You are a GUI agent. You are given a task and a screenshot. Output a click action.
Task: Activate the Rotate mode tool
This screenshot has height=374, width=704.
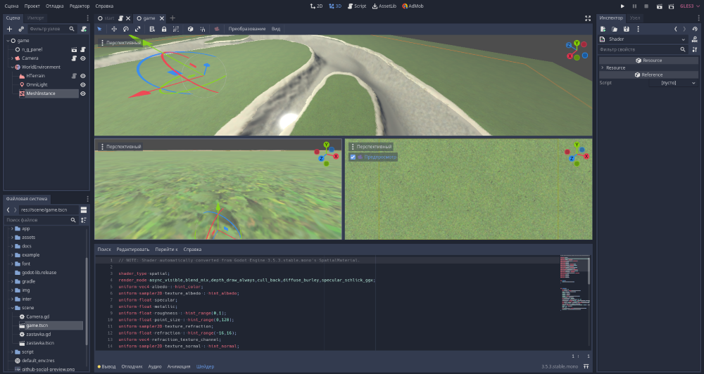[126, 29]
